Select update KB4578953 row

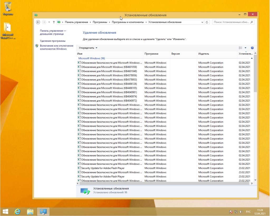click(x=165, y=80)
